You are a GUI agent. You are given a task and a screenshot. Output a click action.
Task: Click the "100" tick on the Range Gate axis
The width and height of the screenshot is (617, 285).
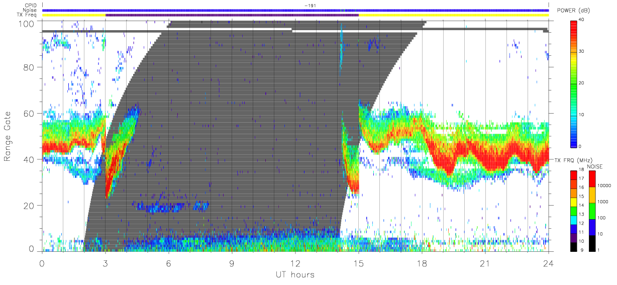point(27,24)
